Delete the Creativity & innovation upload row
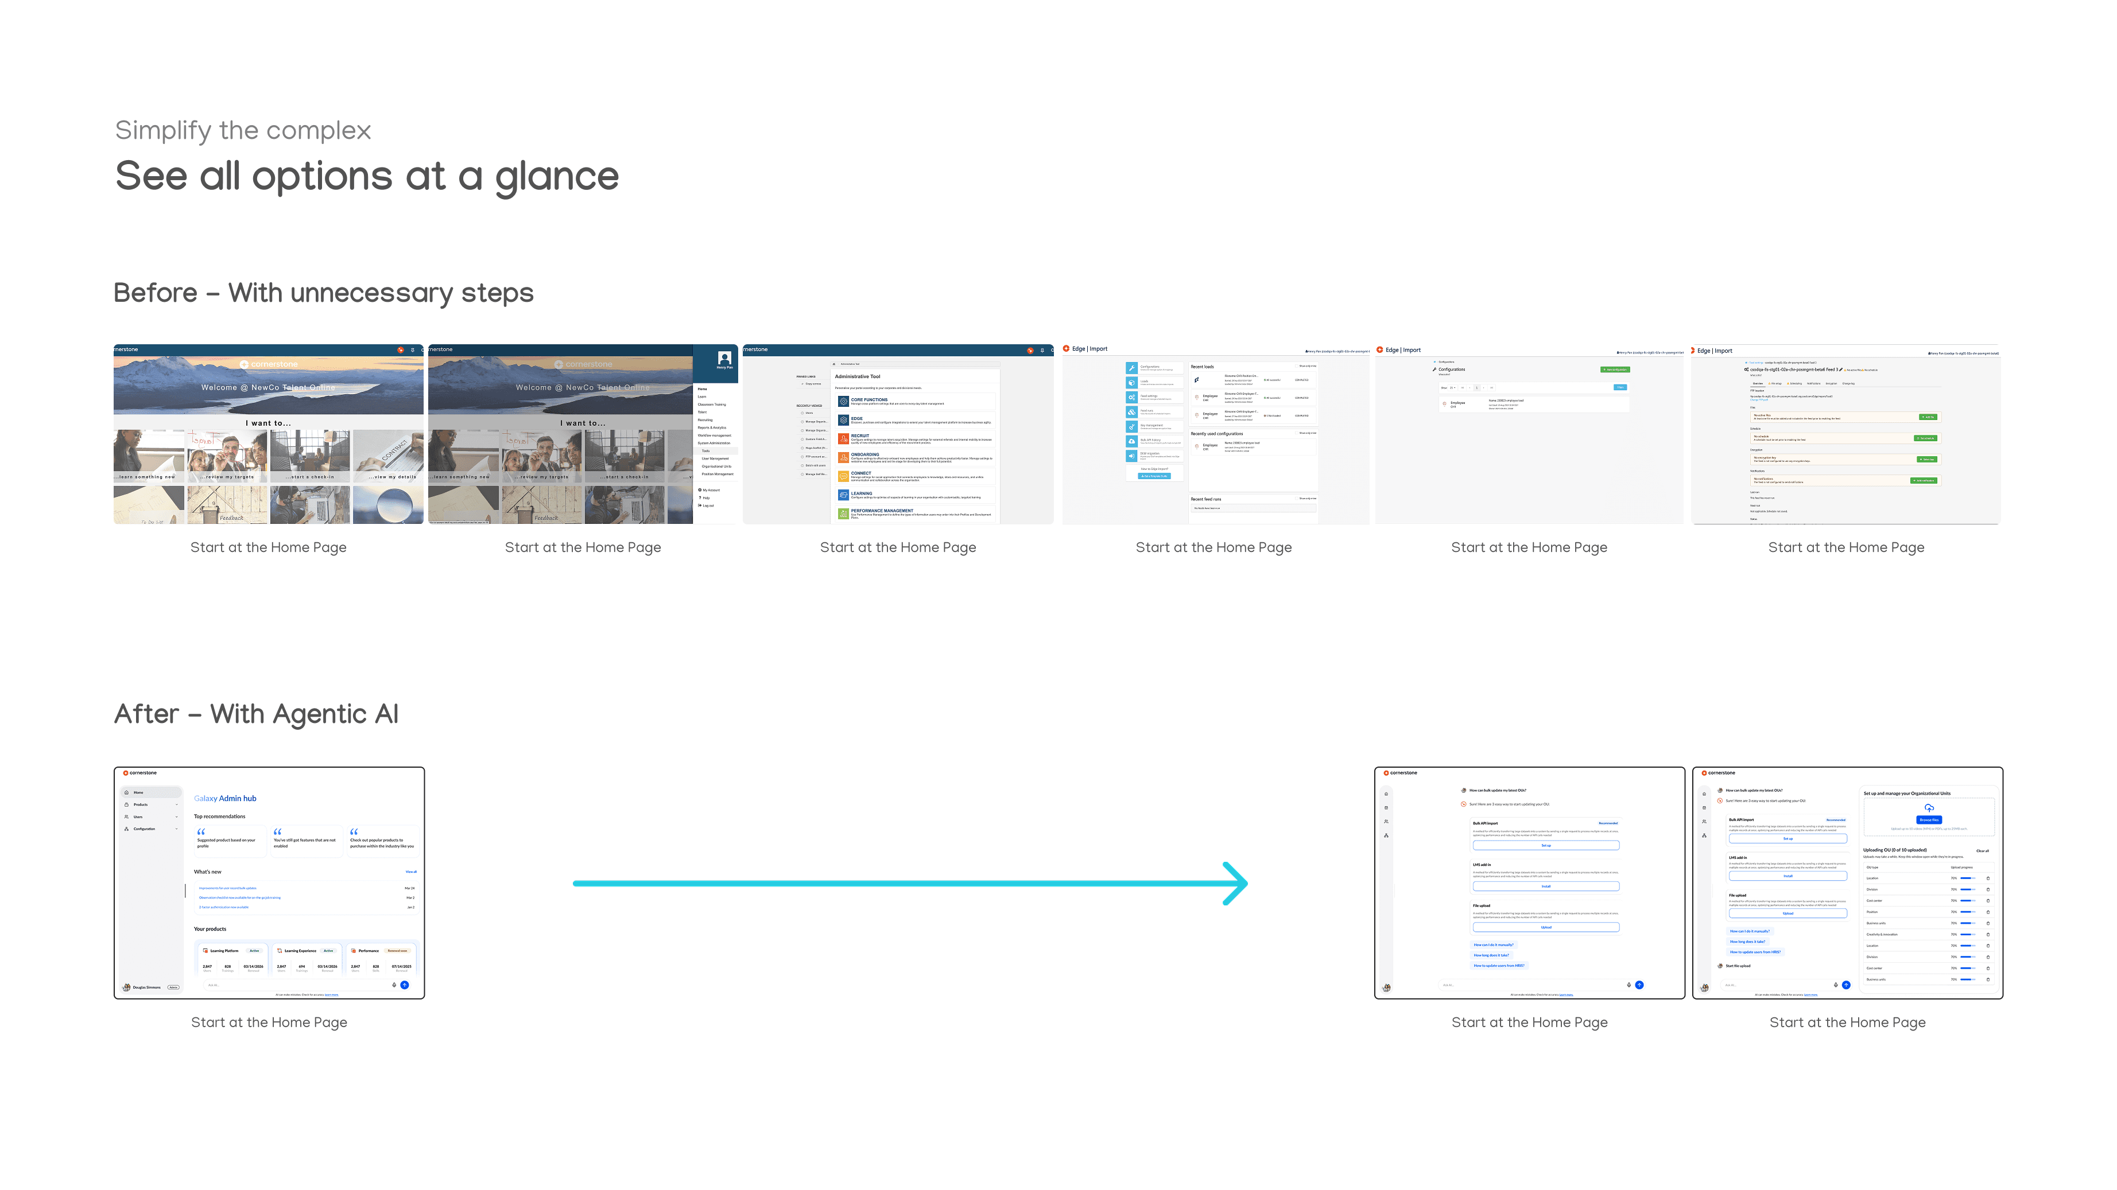This screenshot has width=2117, height=1190. 1988,935
